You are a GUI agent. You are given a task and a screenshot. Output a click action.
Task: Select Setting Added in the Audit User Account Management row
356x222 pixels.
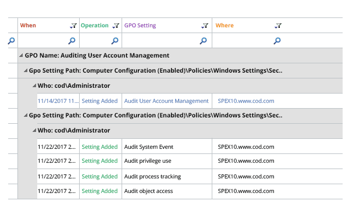coord(99,101)
